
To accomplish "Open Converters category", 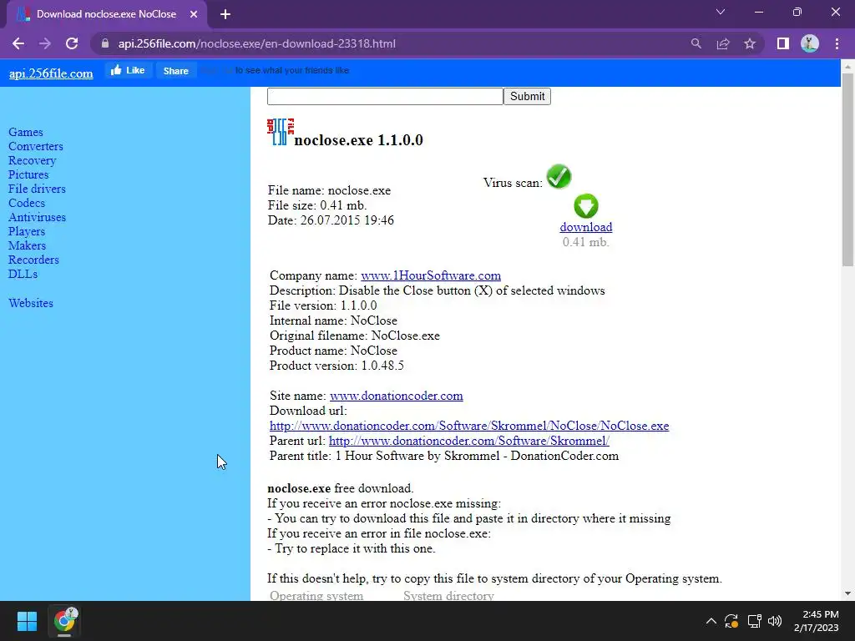I will click(35, 147).
